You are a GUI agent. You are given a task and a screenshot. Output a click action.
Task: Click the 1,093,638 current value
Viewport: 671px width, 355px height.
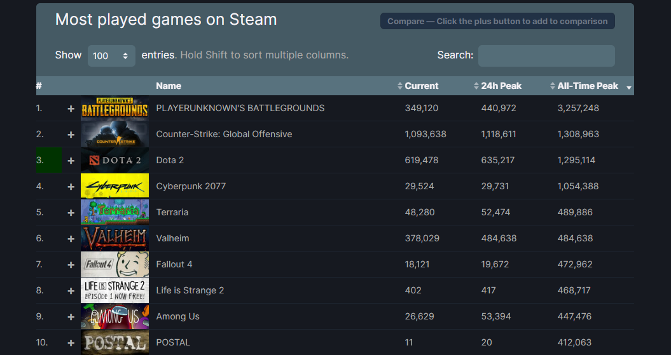[x=425, y=134]
